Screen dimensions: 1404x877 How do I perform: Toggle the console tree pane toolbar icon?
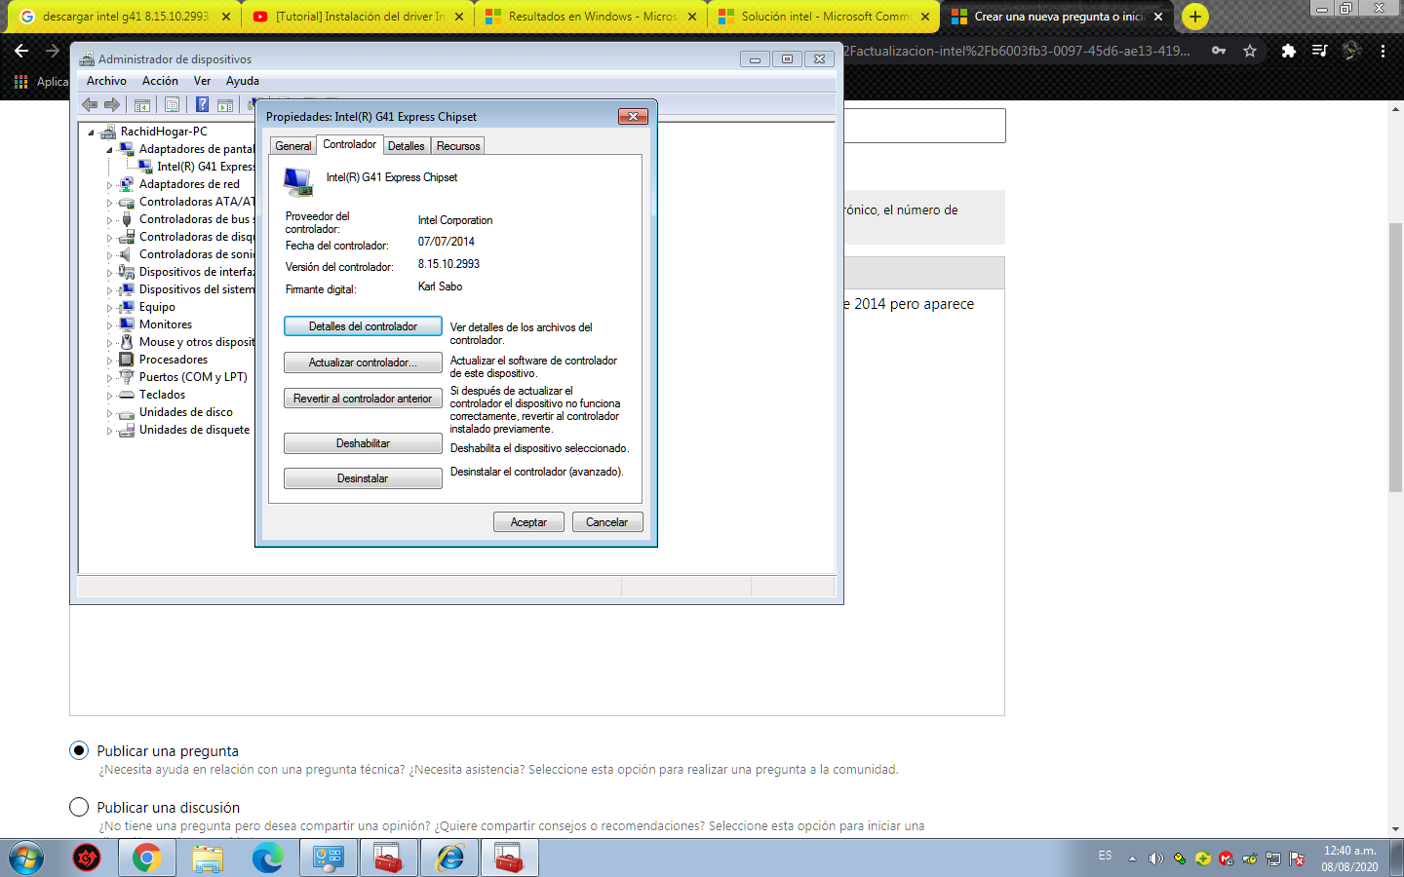(142, 104)
